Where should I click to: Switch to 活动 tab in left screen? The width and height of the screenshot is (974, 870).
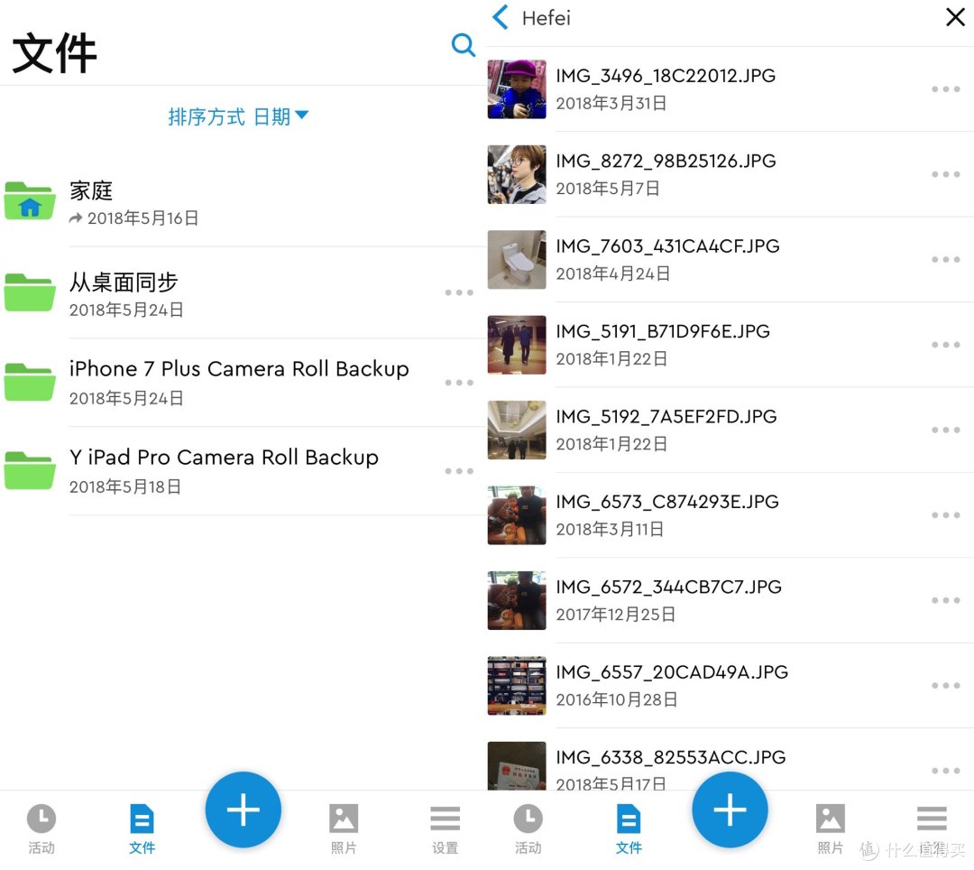tap(41, 829)
